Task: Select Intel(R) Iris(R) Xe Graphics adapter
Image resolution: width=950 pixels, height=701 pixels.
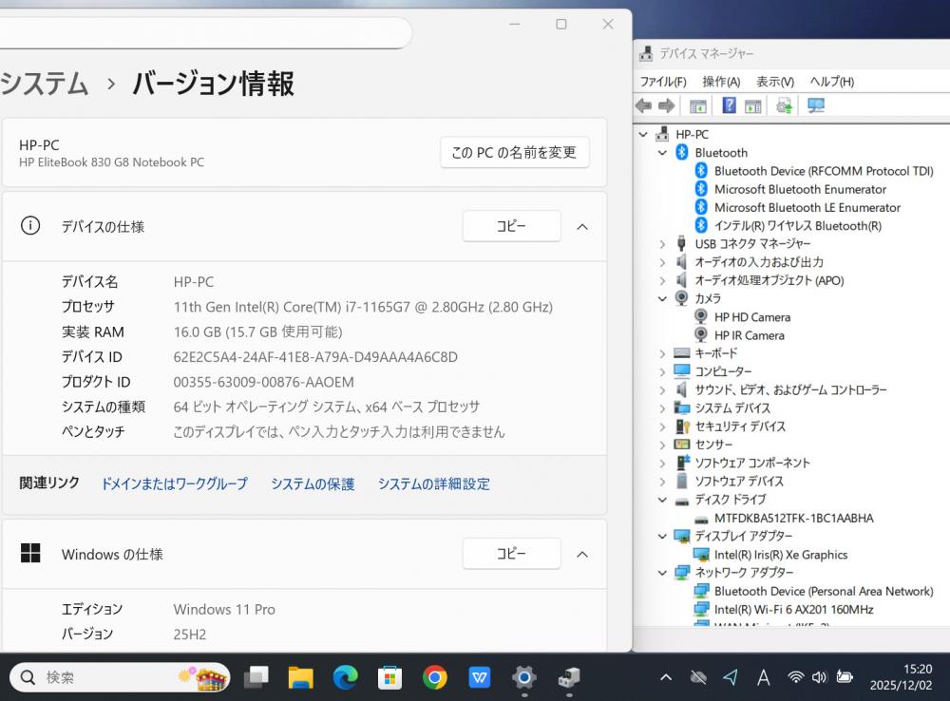Action: [x=780, y=555]
